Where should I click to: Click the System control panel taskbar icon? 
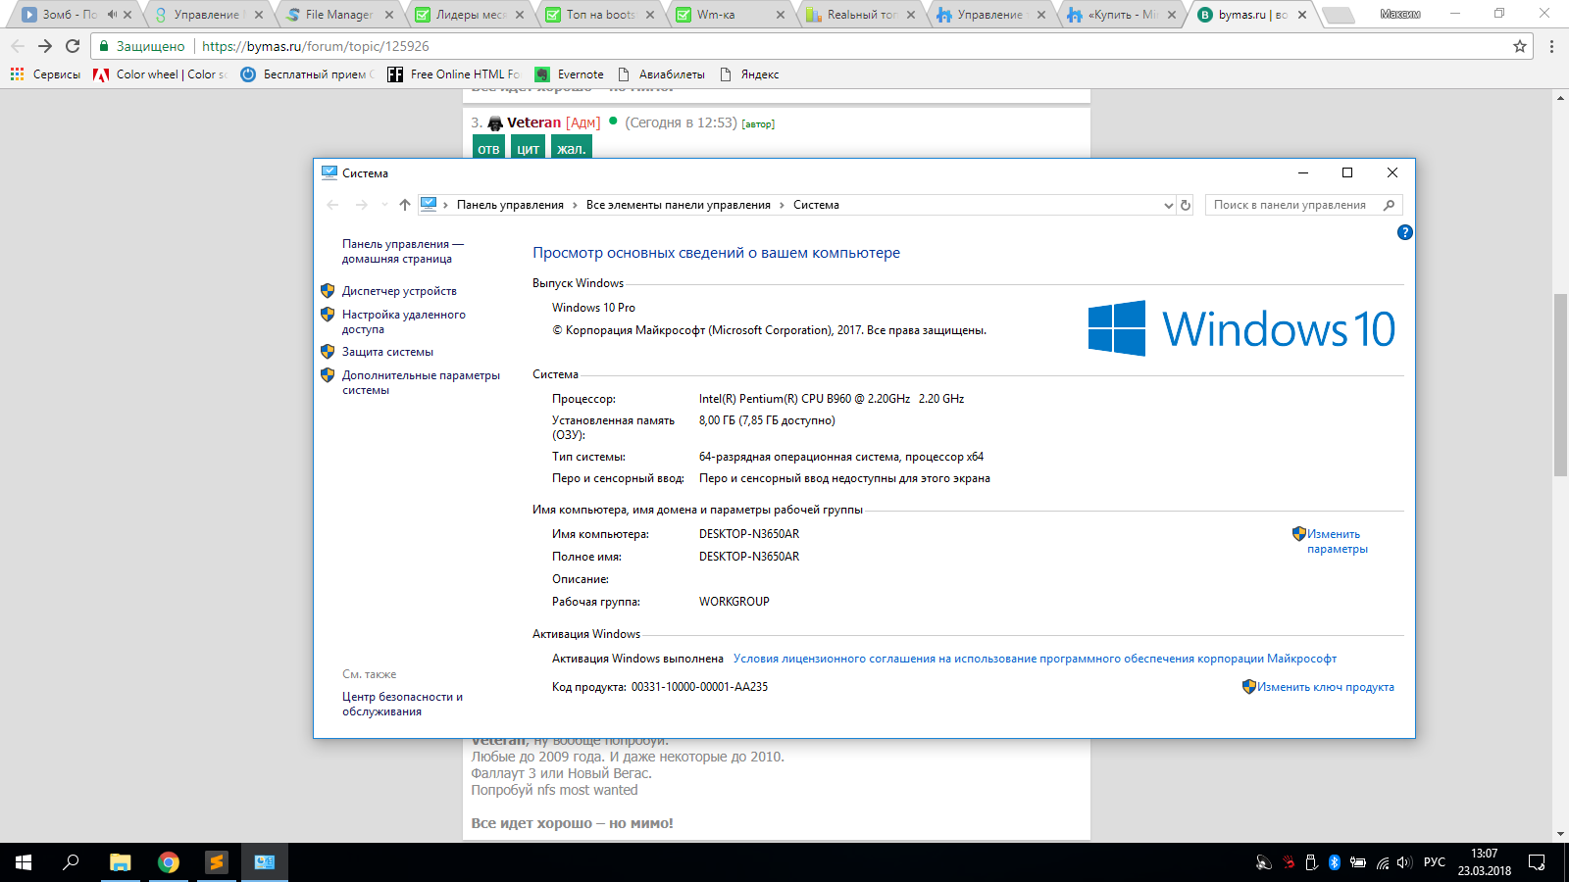point(265,862)
